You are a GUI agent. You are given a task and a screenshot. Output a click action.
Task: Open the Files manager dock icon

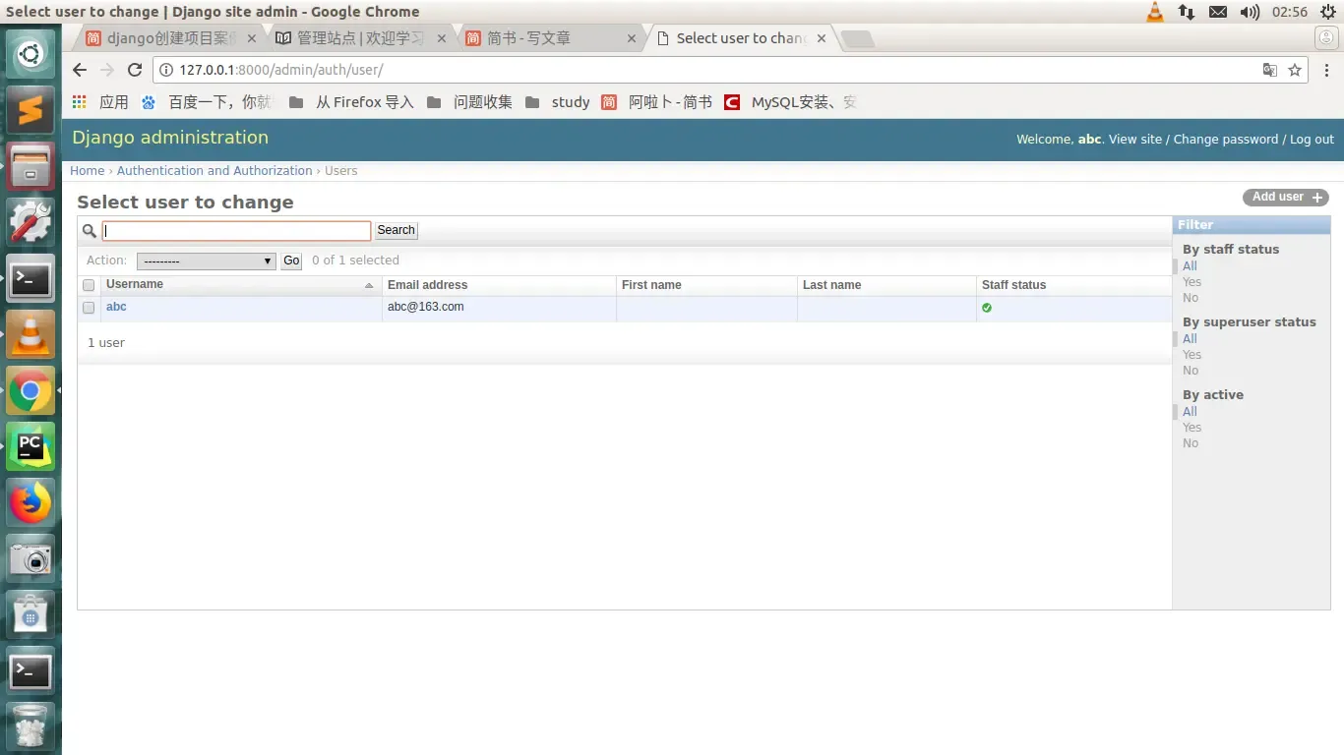tap(31, 166)
